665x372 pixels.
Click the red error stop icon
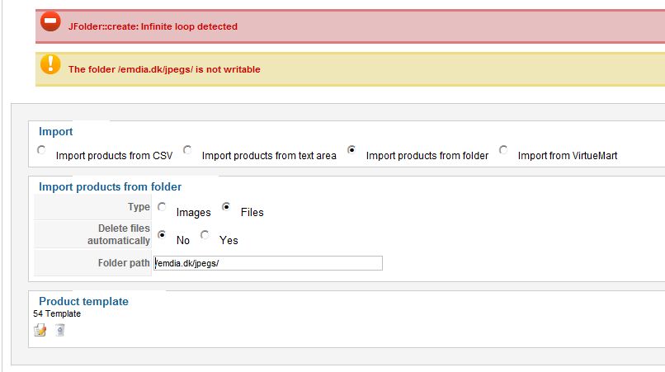click(x=50, y=21)
